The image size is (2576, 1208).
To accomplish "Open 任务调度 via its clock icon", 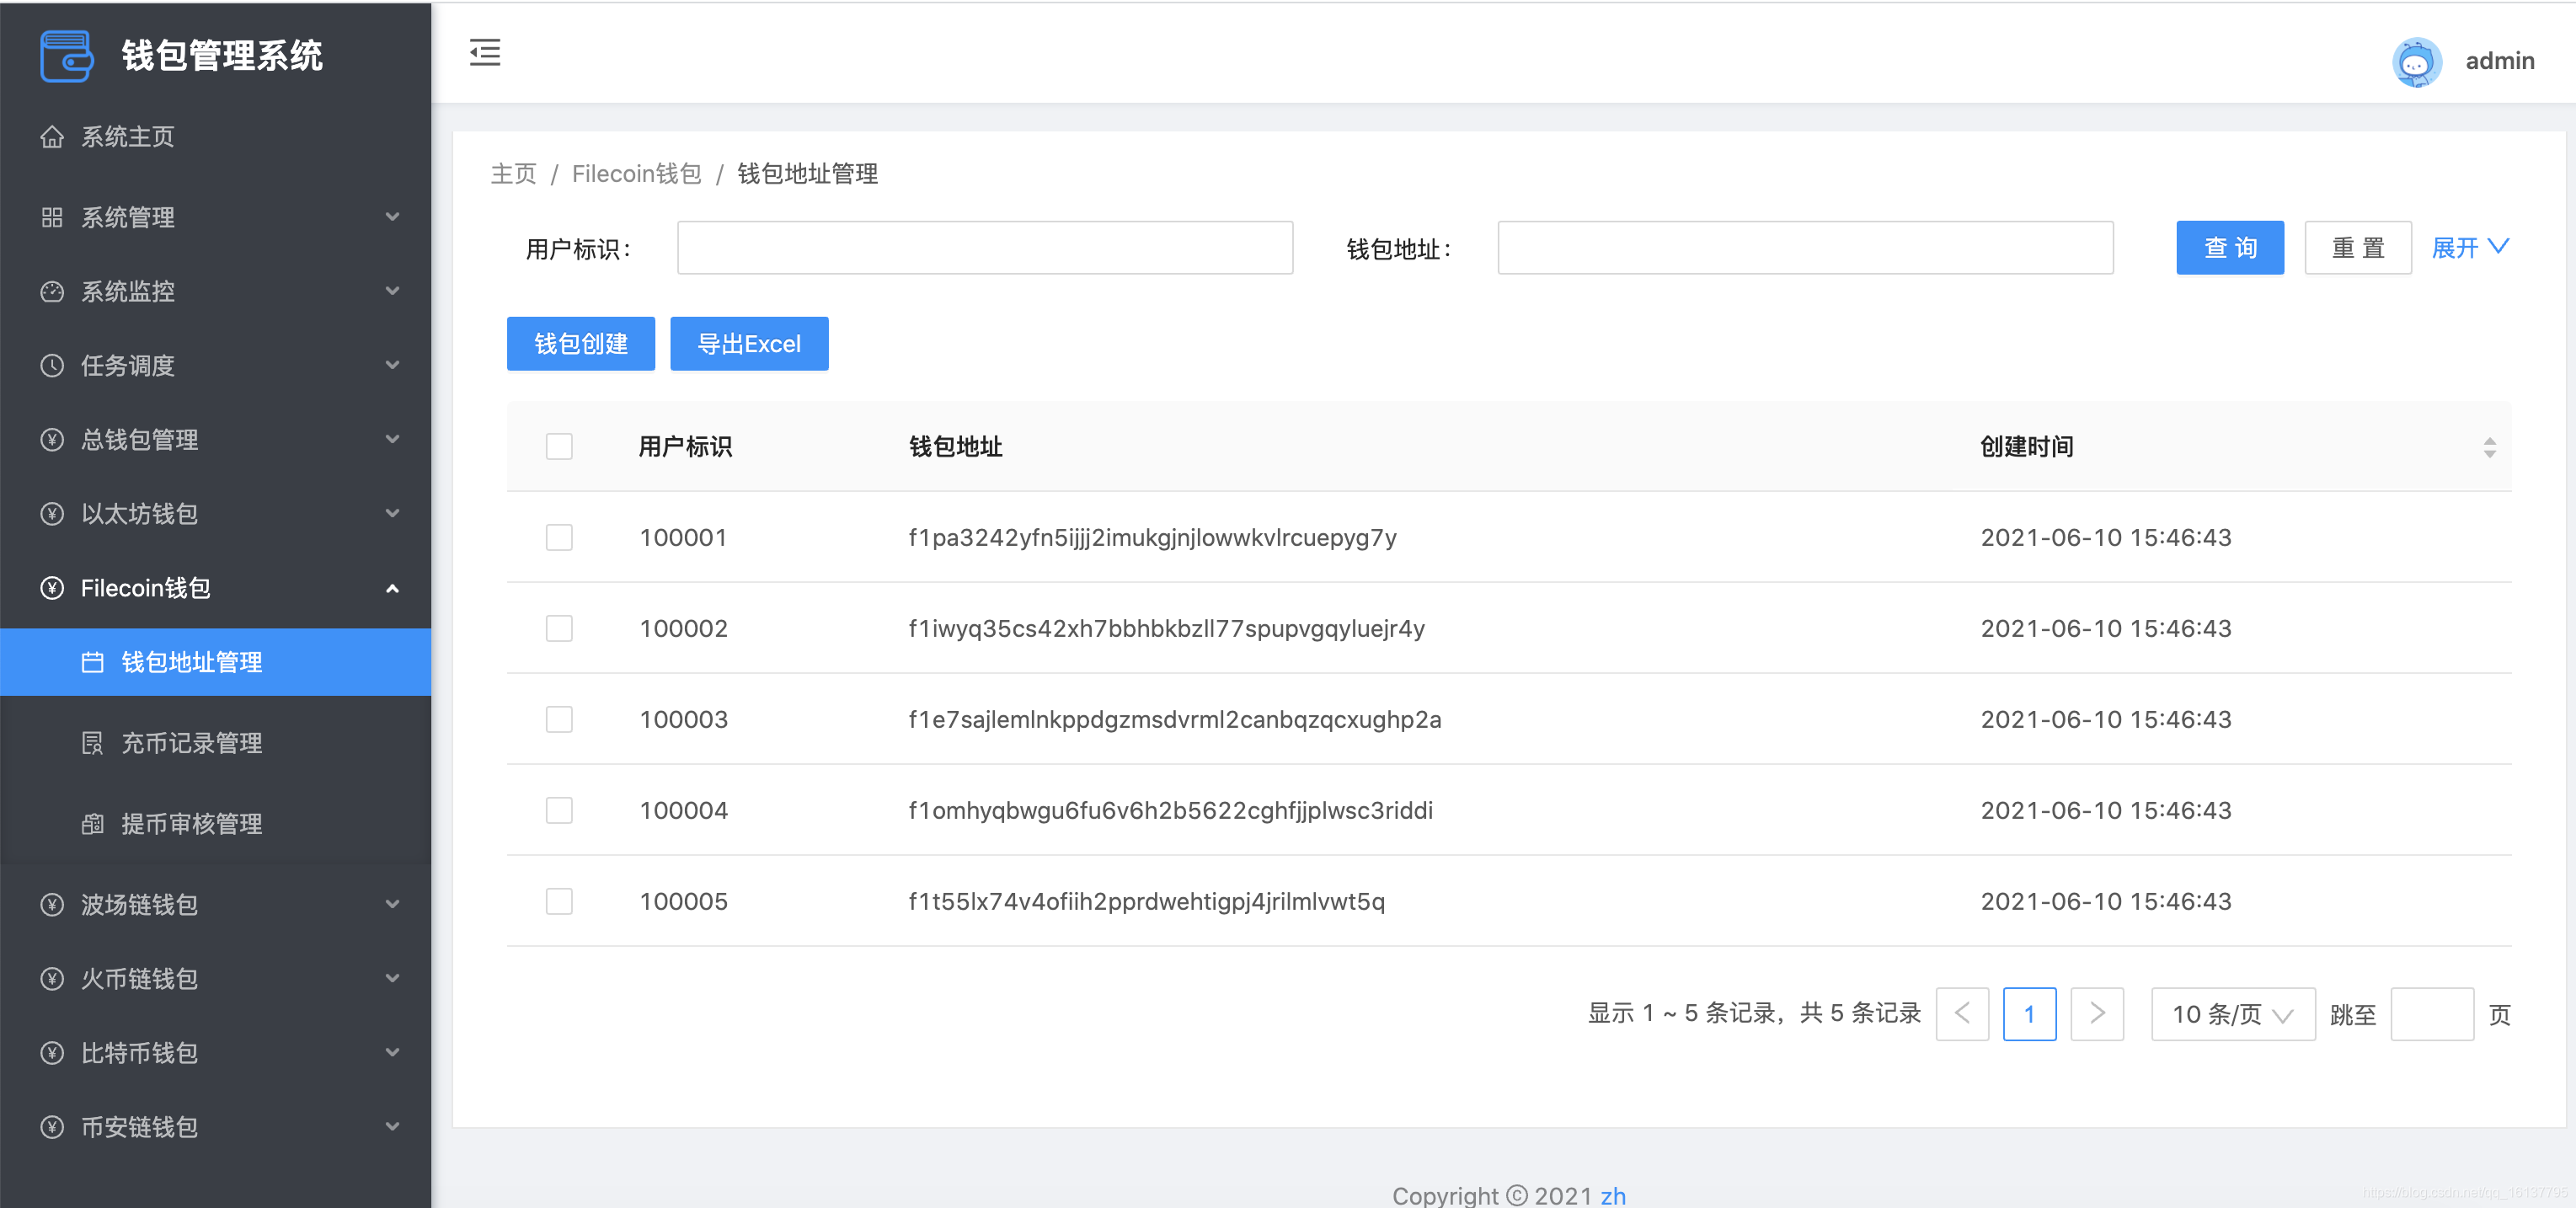I will 53,366.
